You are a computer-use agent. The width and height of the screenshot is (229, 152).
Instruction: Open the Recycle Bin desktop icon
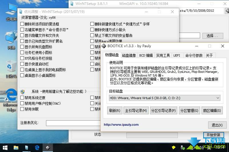(11, 69)
